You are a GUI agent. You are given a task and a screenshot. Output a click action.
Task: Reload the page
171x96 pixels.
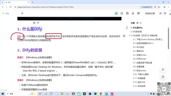click(10, 7)
